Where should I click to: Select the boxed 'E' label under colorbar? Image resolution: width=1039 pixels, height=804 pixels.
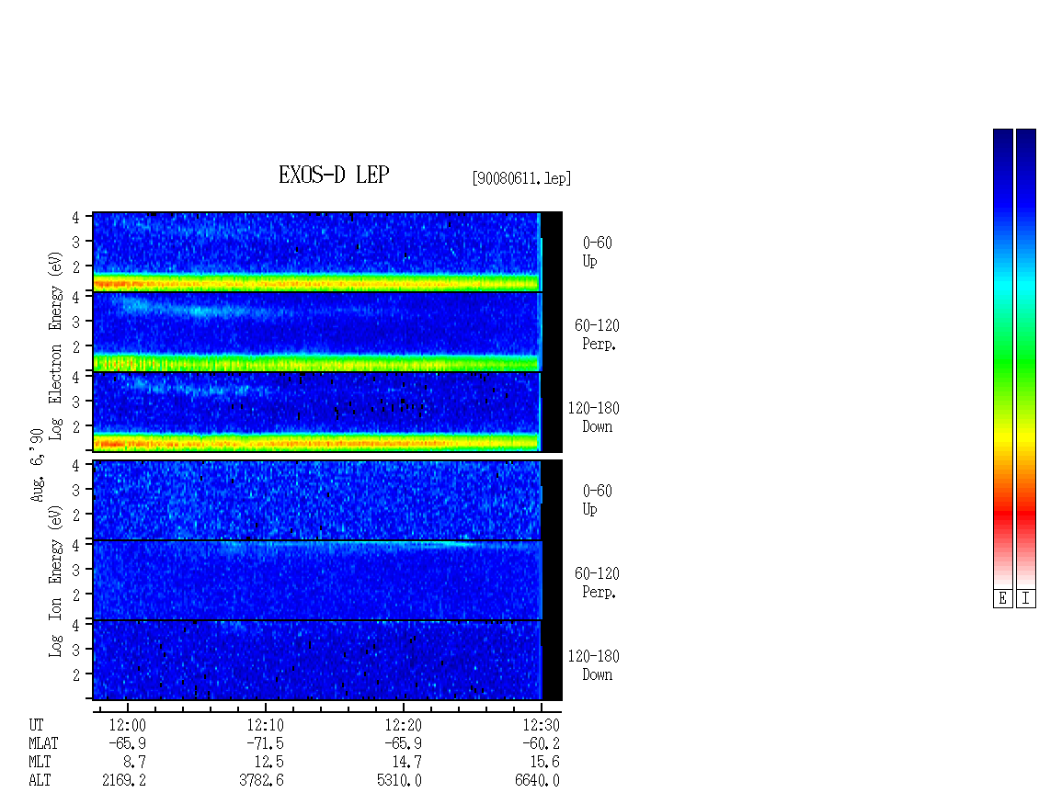(x=1002, y=599)
